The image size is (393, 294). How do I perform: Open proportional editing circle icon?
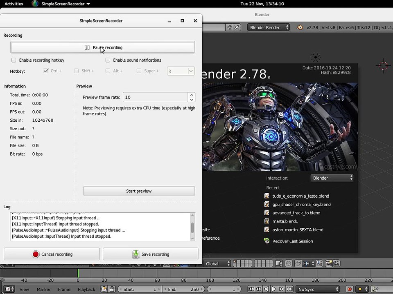tap(289, 263)
